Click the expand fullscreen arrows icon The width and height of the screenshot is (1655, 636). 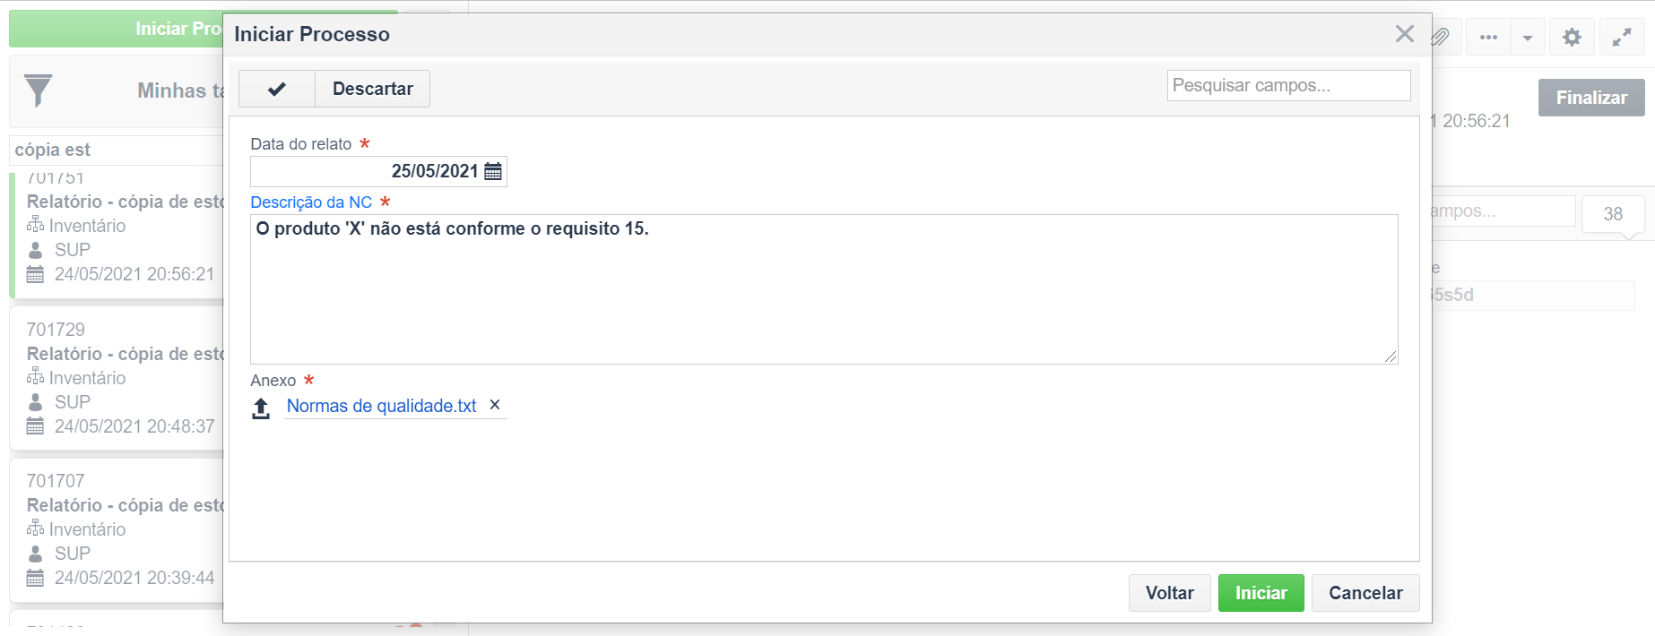tap(1622, 38)
